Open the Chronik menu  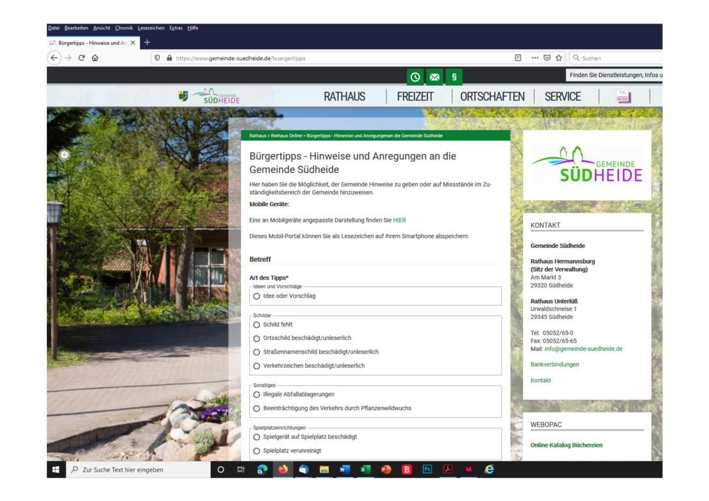[x=124, y=28]
